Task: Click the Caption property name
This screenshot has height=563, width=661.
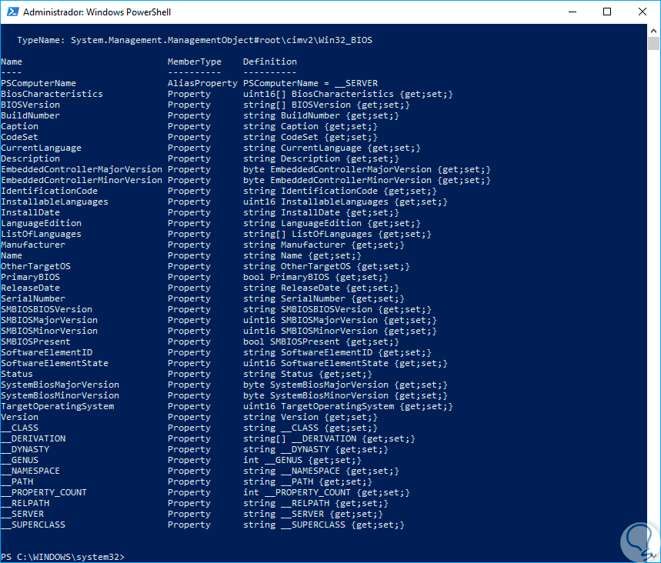Action: pyautogui.click(x=19, y=126)
